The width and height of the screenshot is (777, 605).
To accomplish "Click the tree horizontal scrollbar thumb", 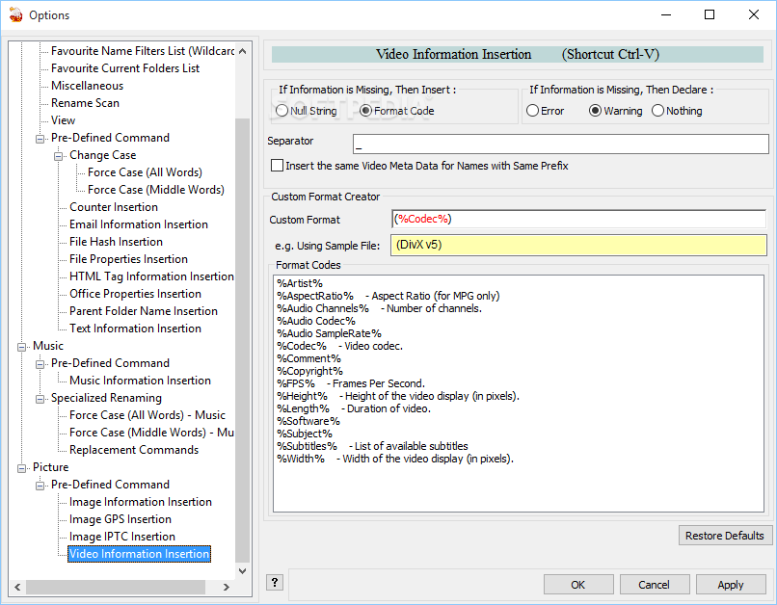I will tap(116, 587).
